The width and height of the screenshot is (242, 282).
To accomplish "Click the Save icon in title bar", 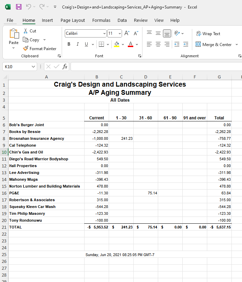I will click(x=19, y=7).
